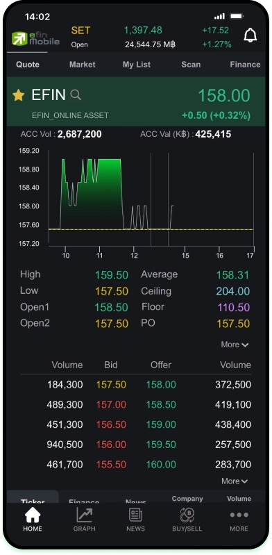This screenshot has width=272, height=555.
Task: Tap Average value 158.31
Action: 232,275
